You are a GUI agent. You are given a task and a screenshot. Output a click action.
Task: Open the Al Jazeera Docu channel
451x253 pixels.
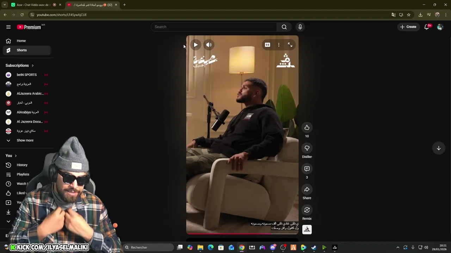point(27,122)
